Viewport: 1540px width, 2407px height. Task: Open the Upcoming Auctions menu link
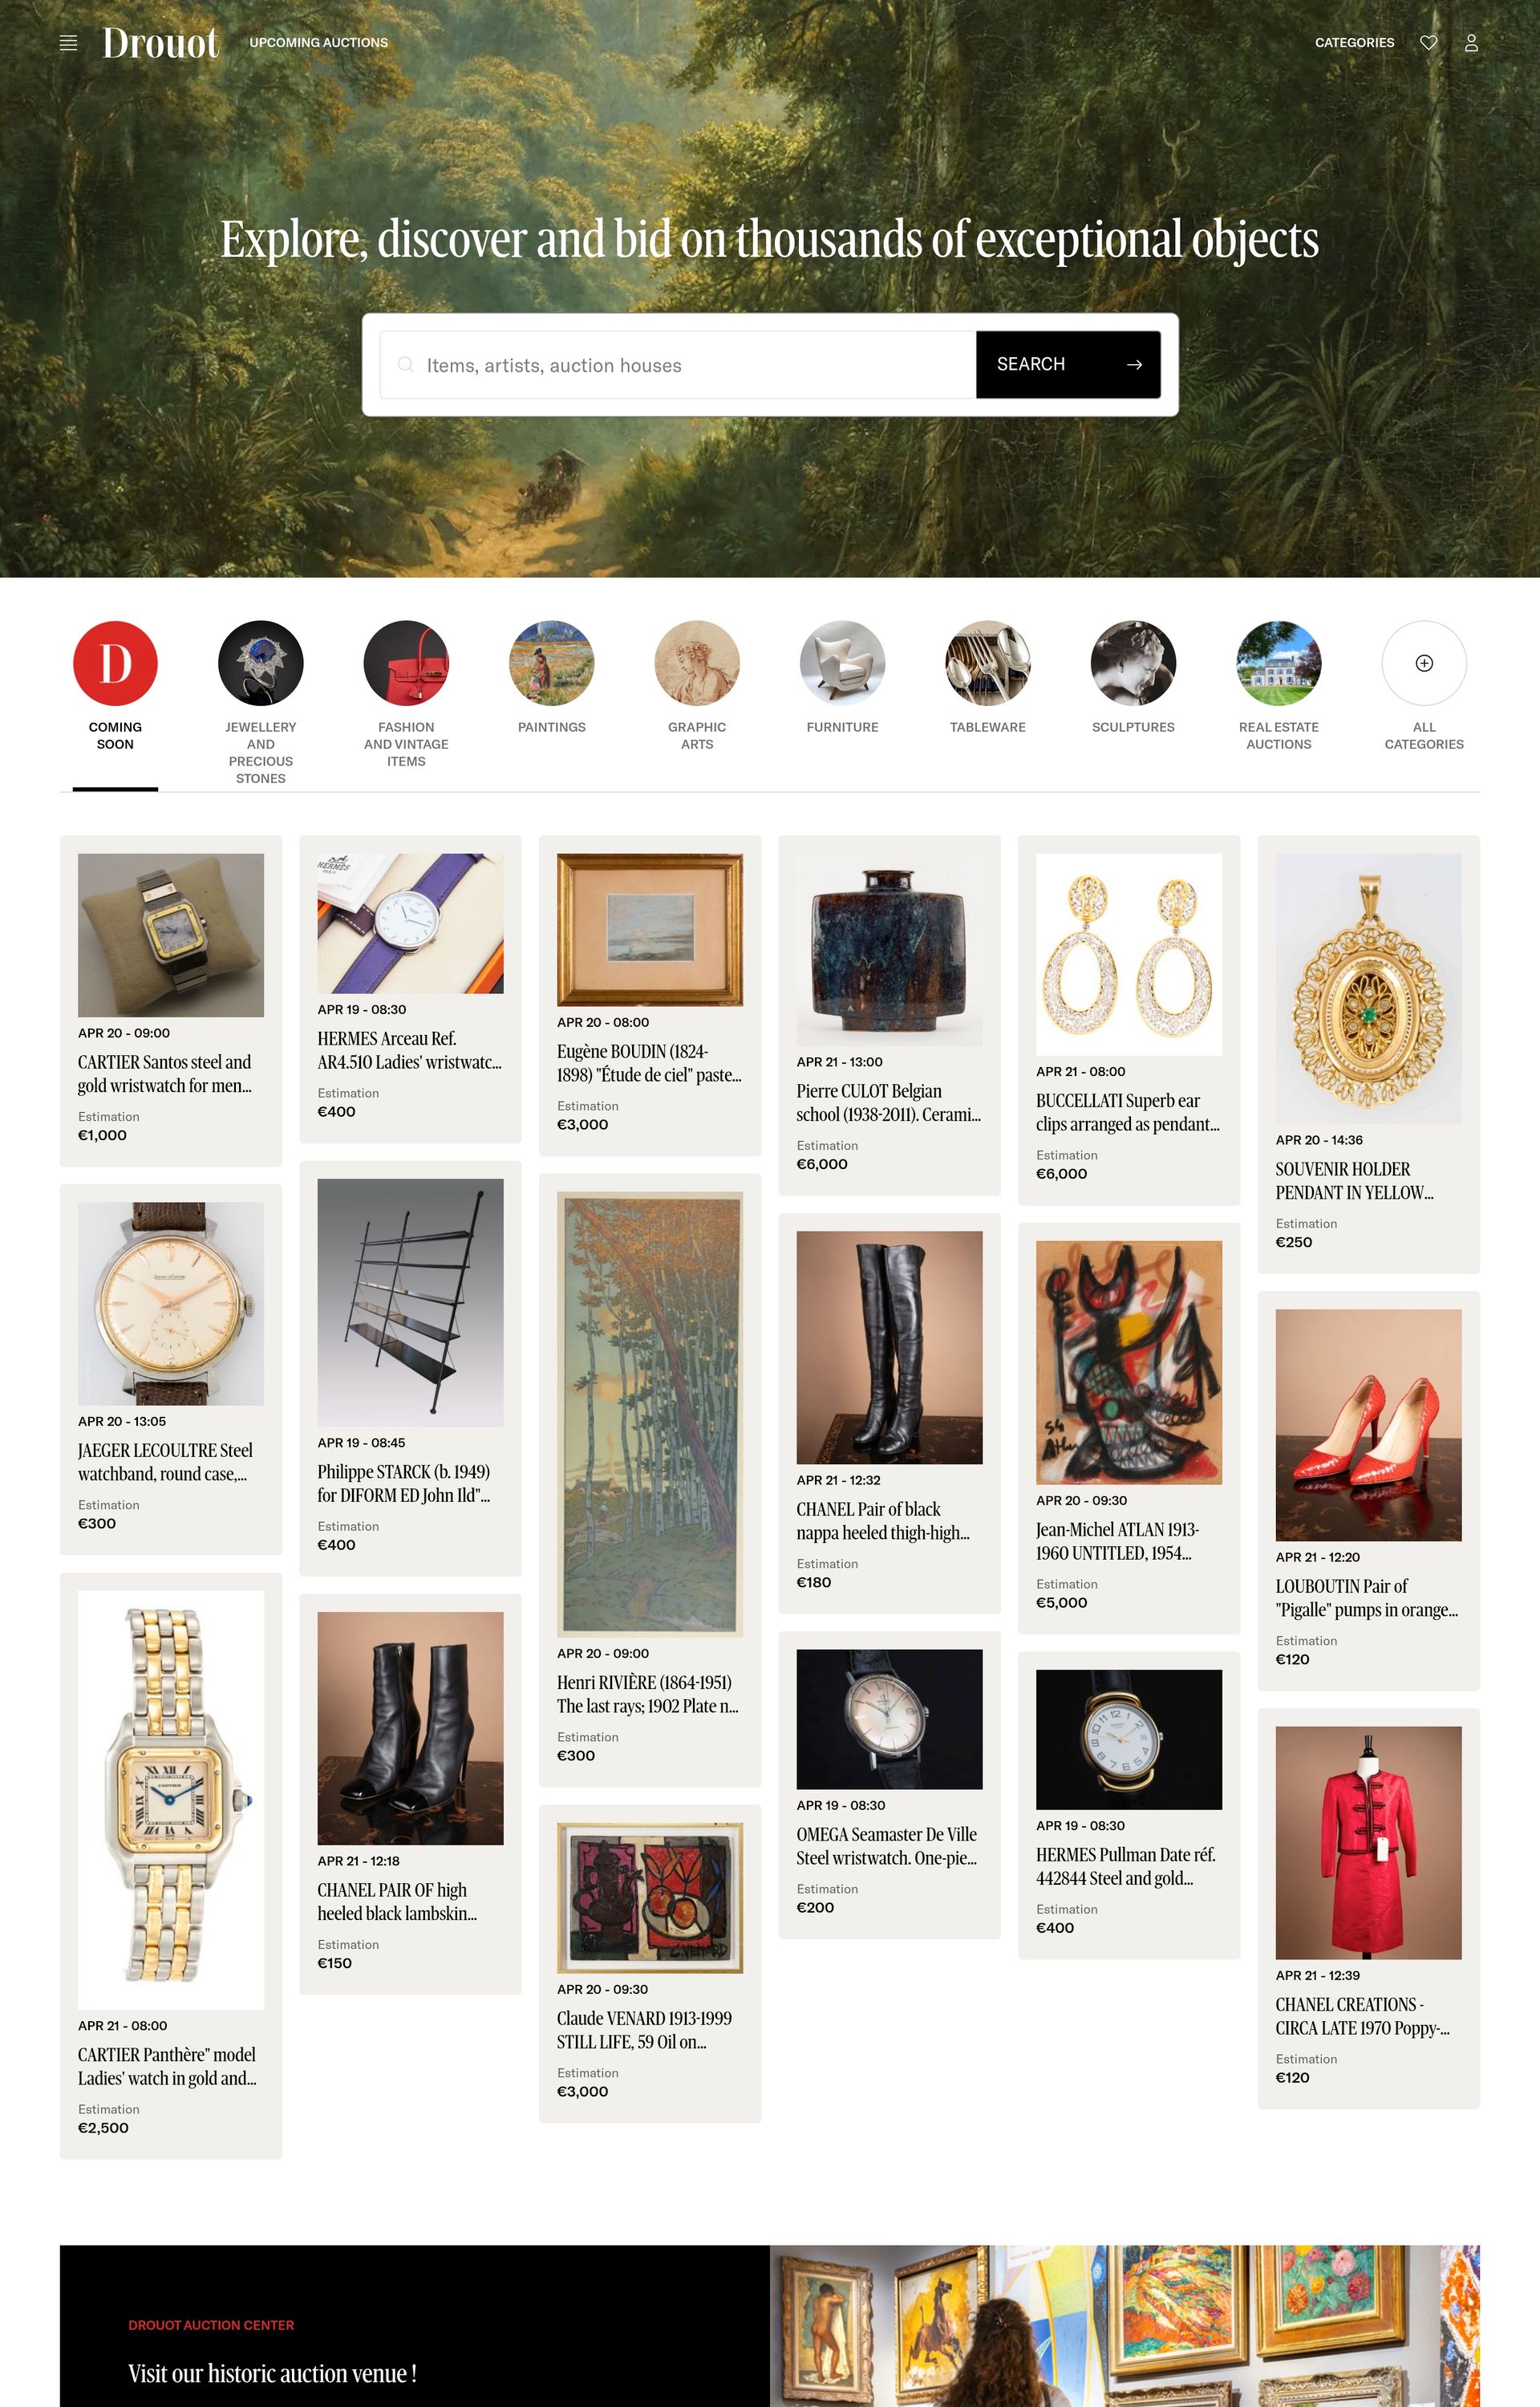(318, 43)
